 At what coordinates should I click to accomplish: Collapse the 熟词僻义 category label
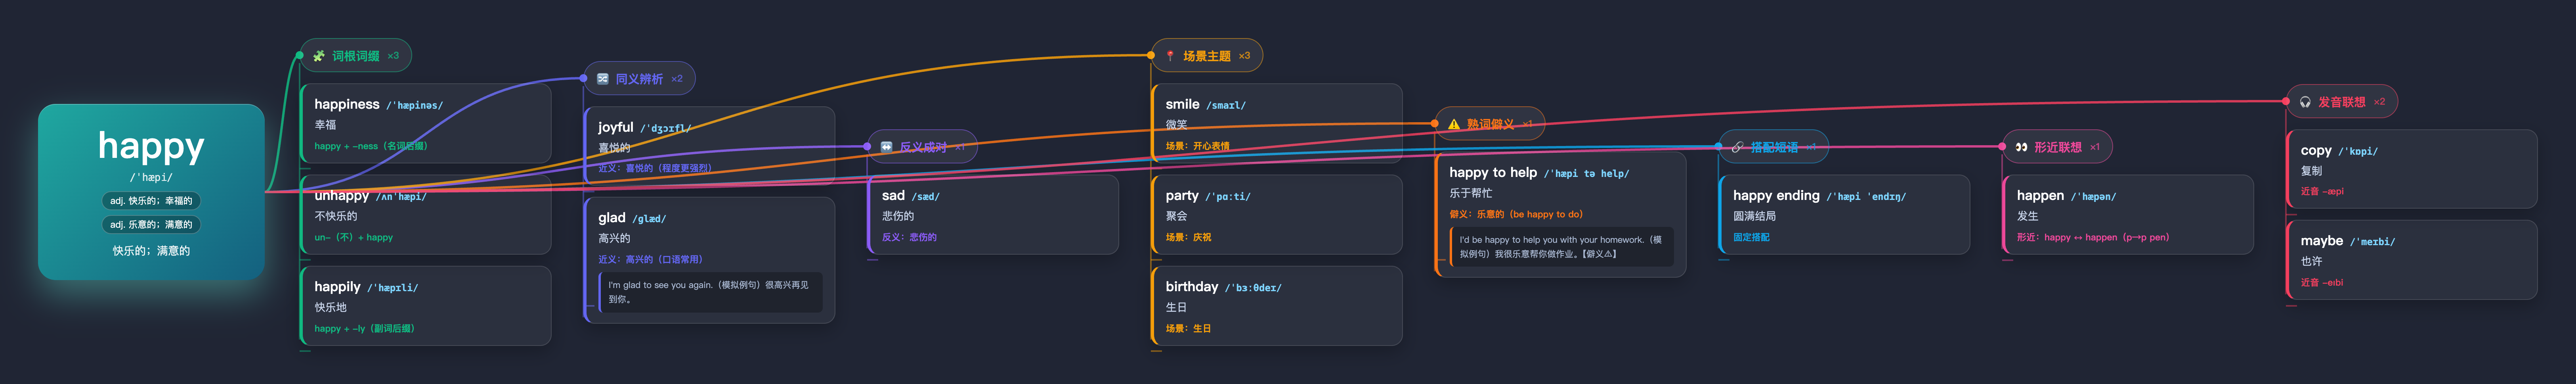click(x=1490, y=124)
